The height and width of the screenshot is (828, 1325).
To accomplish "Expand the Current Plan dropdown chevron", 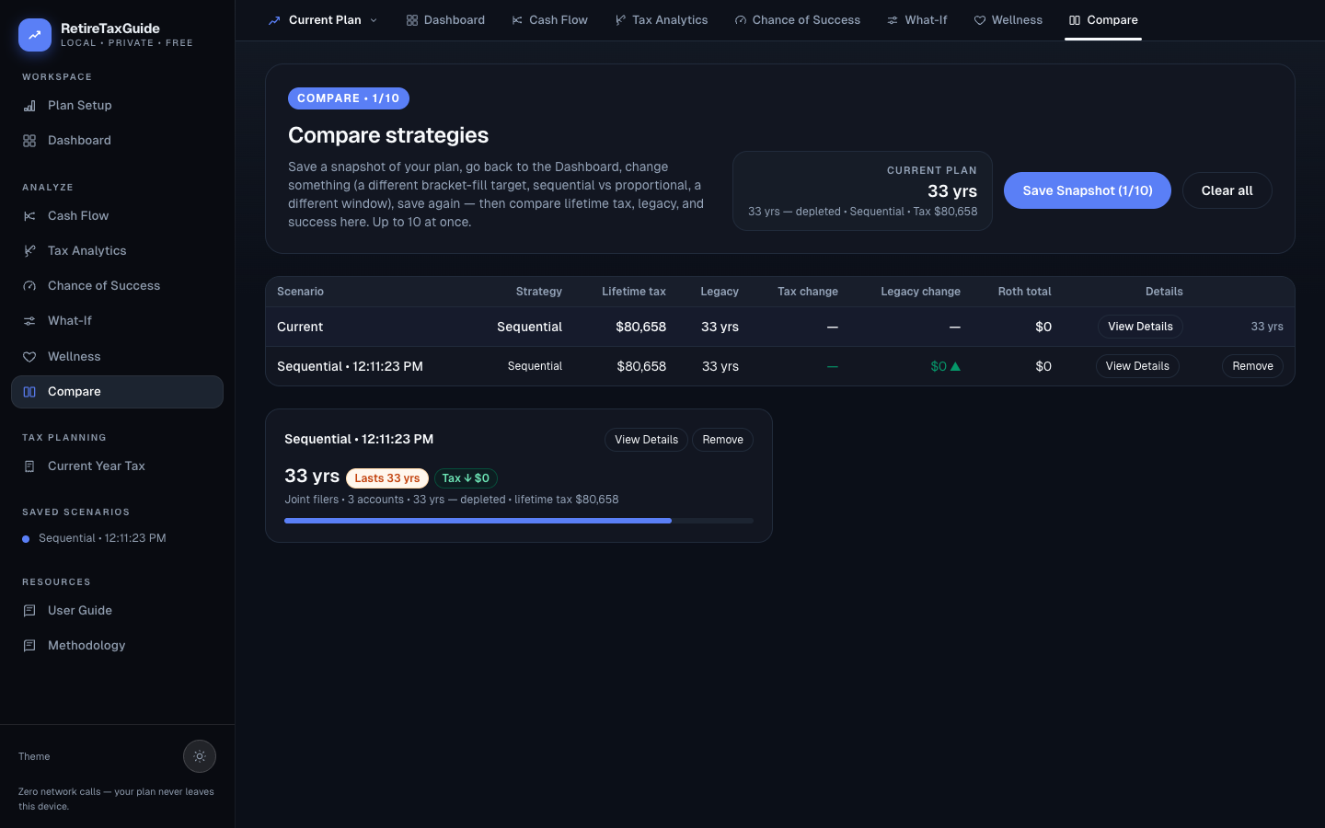I will pos(374,20).
